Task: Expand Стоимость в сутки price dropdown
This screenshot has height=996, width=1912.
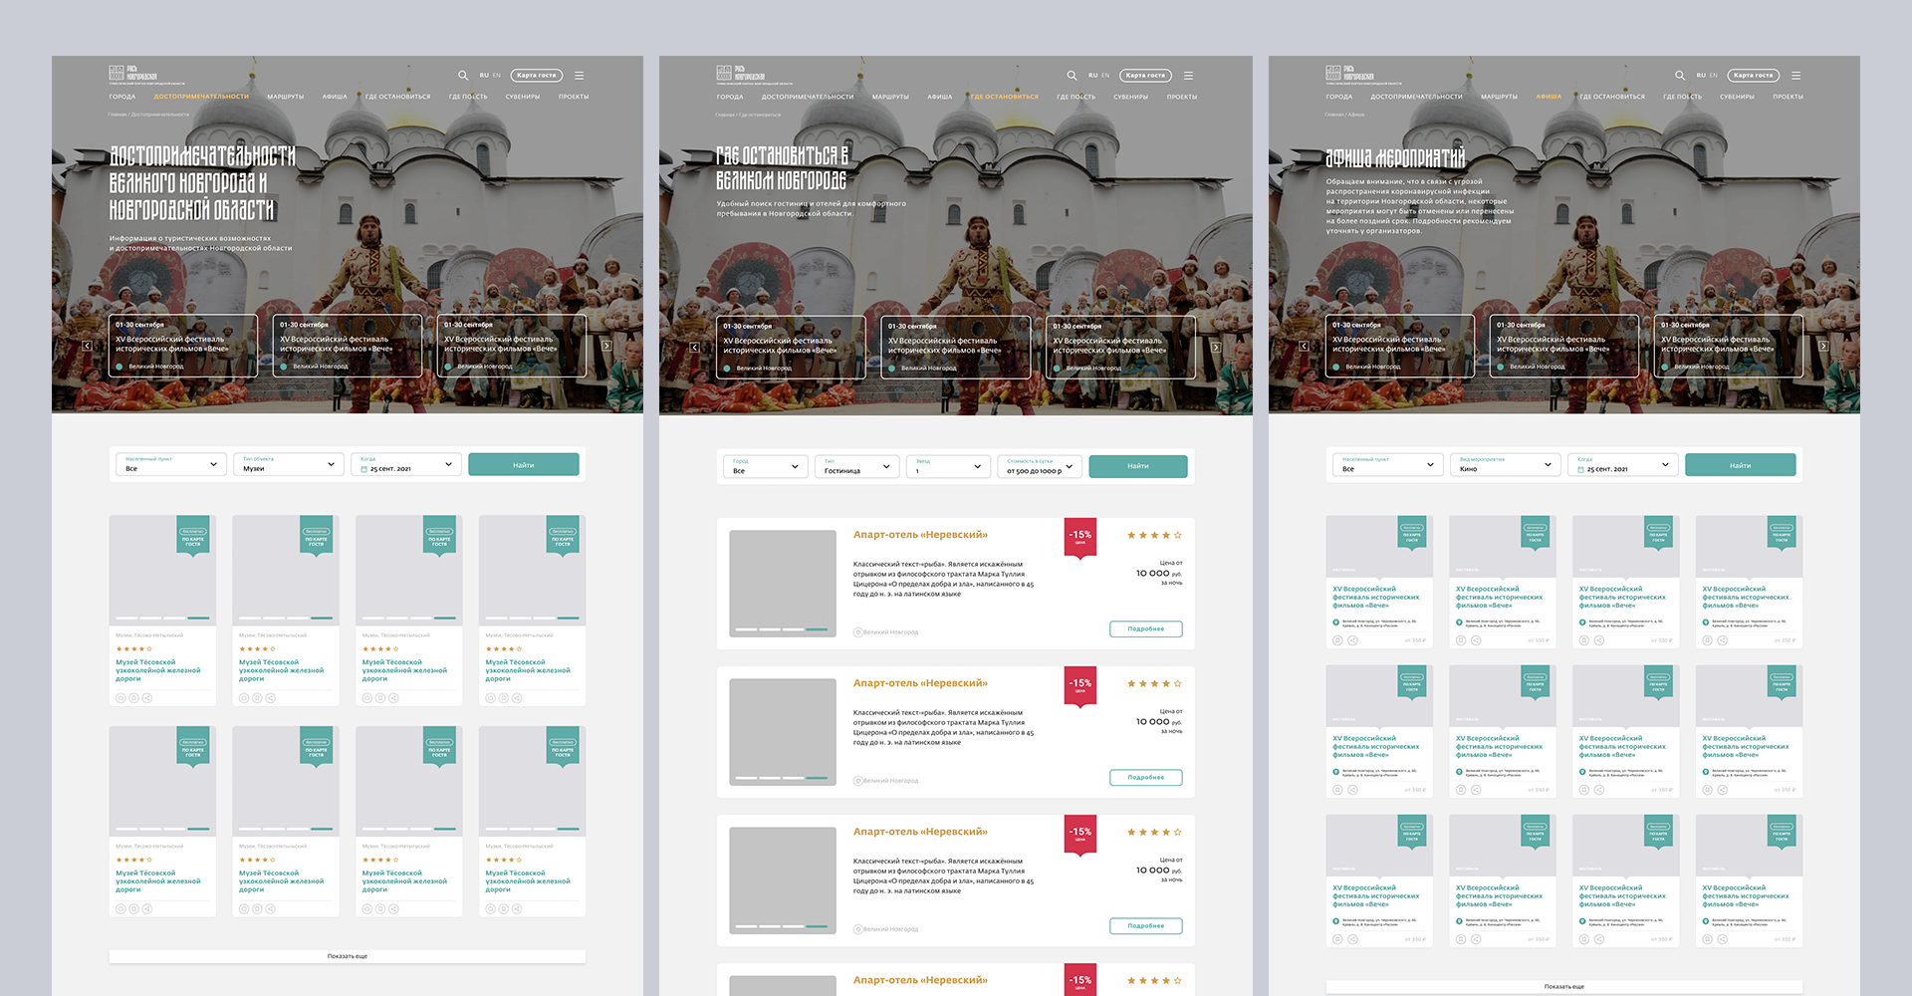Action: pyautogui.click(x=1040, y=466)
